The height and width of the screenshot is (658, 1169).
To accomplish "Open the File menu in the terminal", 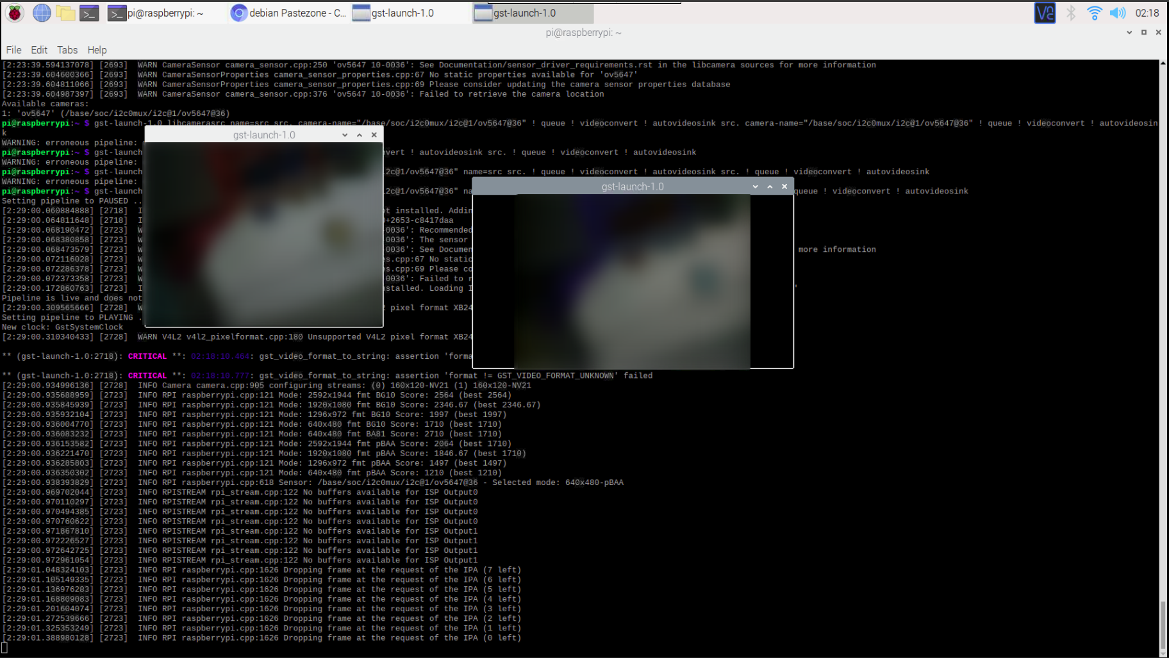I will [x=13, y=49].
